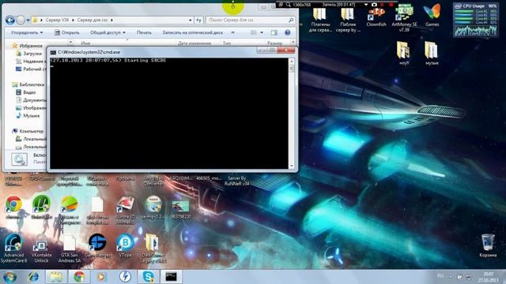Open the Advanced SystemCare 6 shortcut
Screen dimensions: 506x284
(x=13, y=248)
